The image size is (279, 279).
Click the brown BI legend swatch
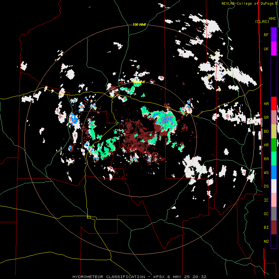coord(274,228)
